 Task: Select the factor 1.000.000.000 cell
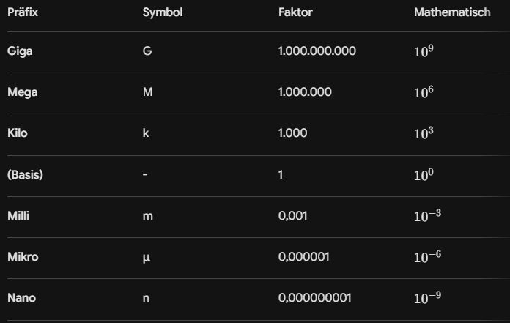(x=312, y=51)
